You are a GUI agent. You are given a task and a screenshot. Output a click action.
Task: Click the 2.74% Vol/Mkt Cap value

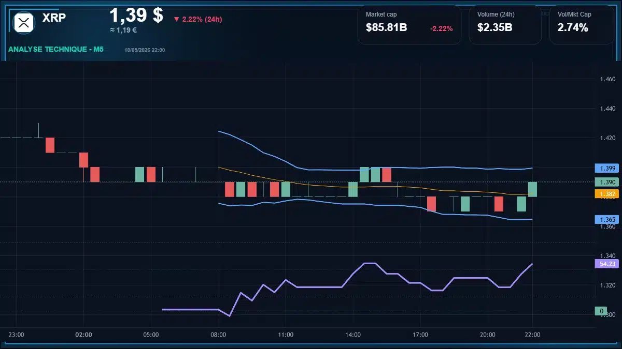click(x=573, y=28)
